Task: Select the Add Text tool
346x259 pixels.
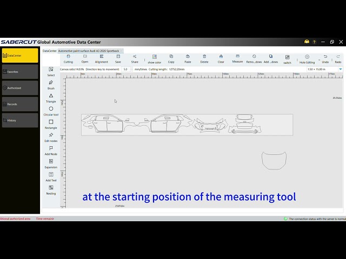Action: (51, 177)
